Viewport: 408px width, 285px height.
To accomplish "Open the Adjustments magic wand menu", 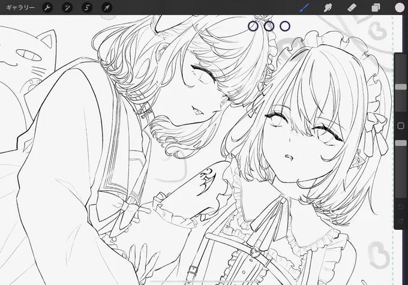I will (67, 8).
